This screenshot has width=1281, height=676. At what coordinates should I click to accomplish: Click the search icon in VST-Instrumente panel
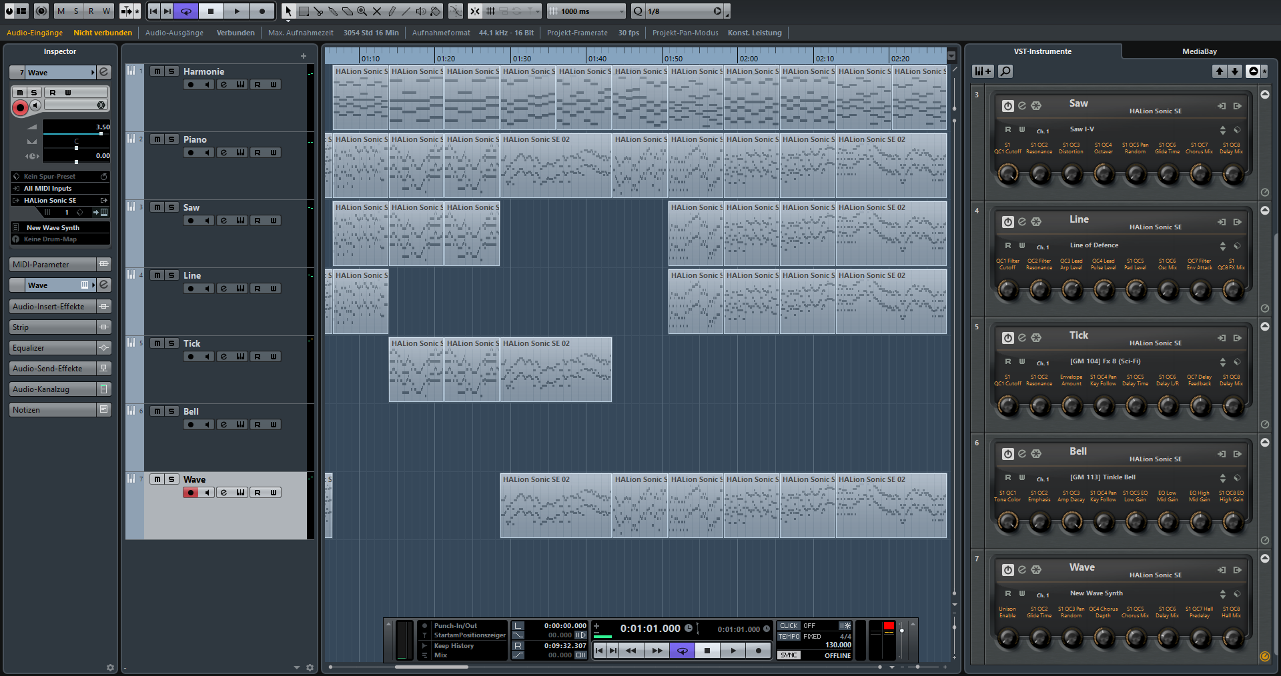1005,71
